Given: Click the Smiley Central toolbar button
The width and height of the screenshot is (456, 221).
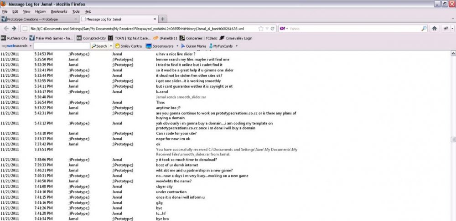Looking at the screenshot, I should (129, 46).
